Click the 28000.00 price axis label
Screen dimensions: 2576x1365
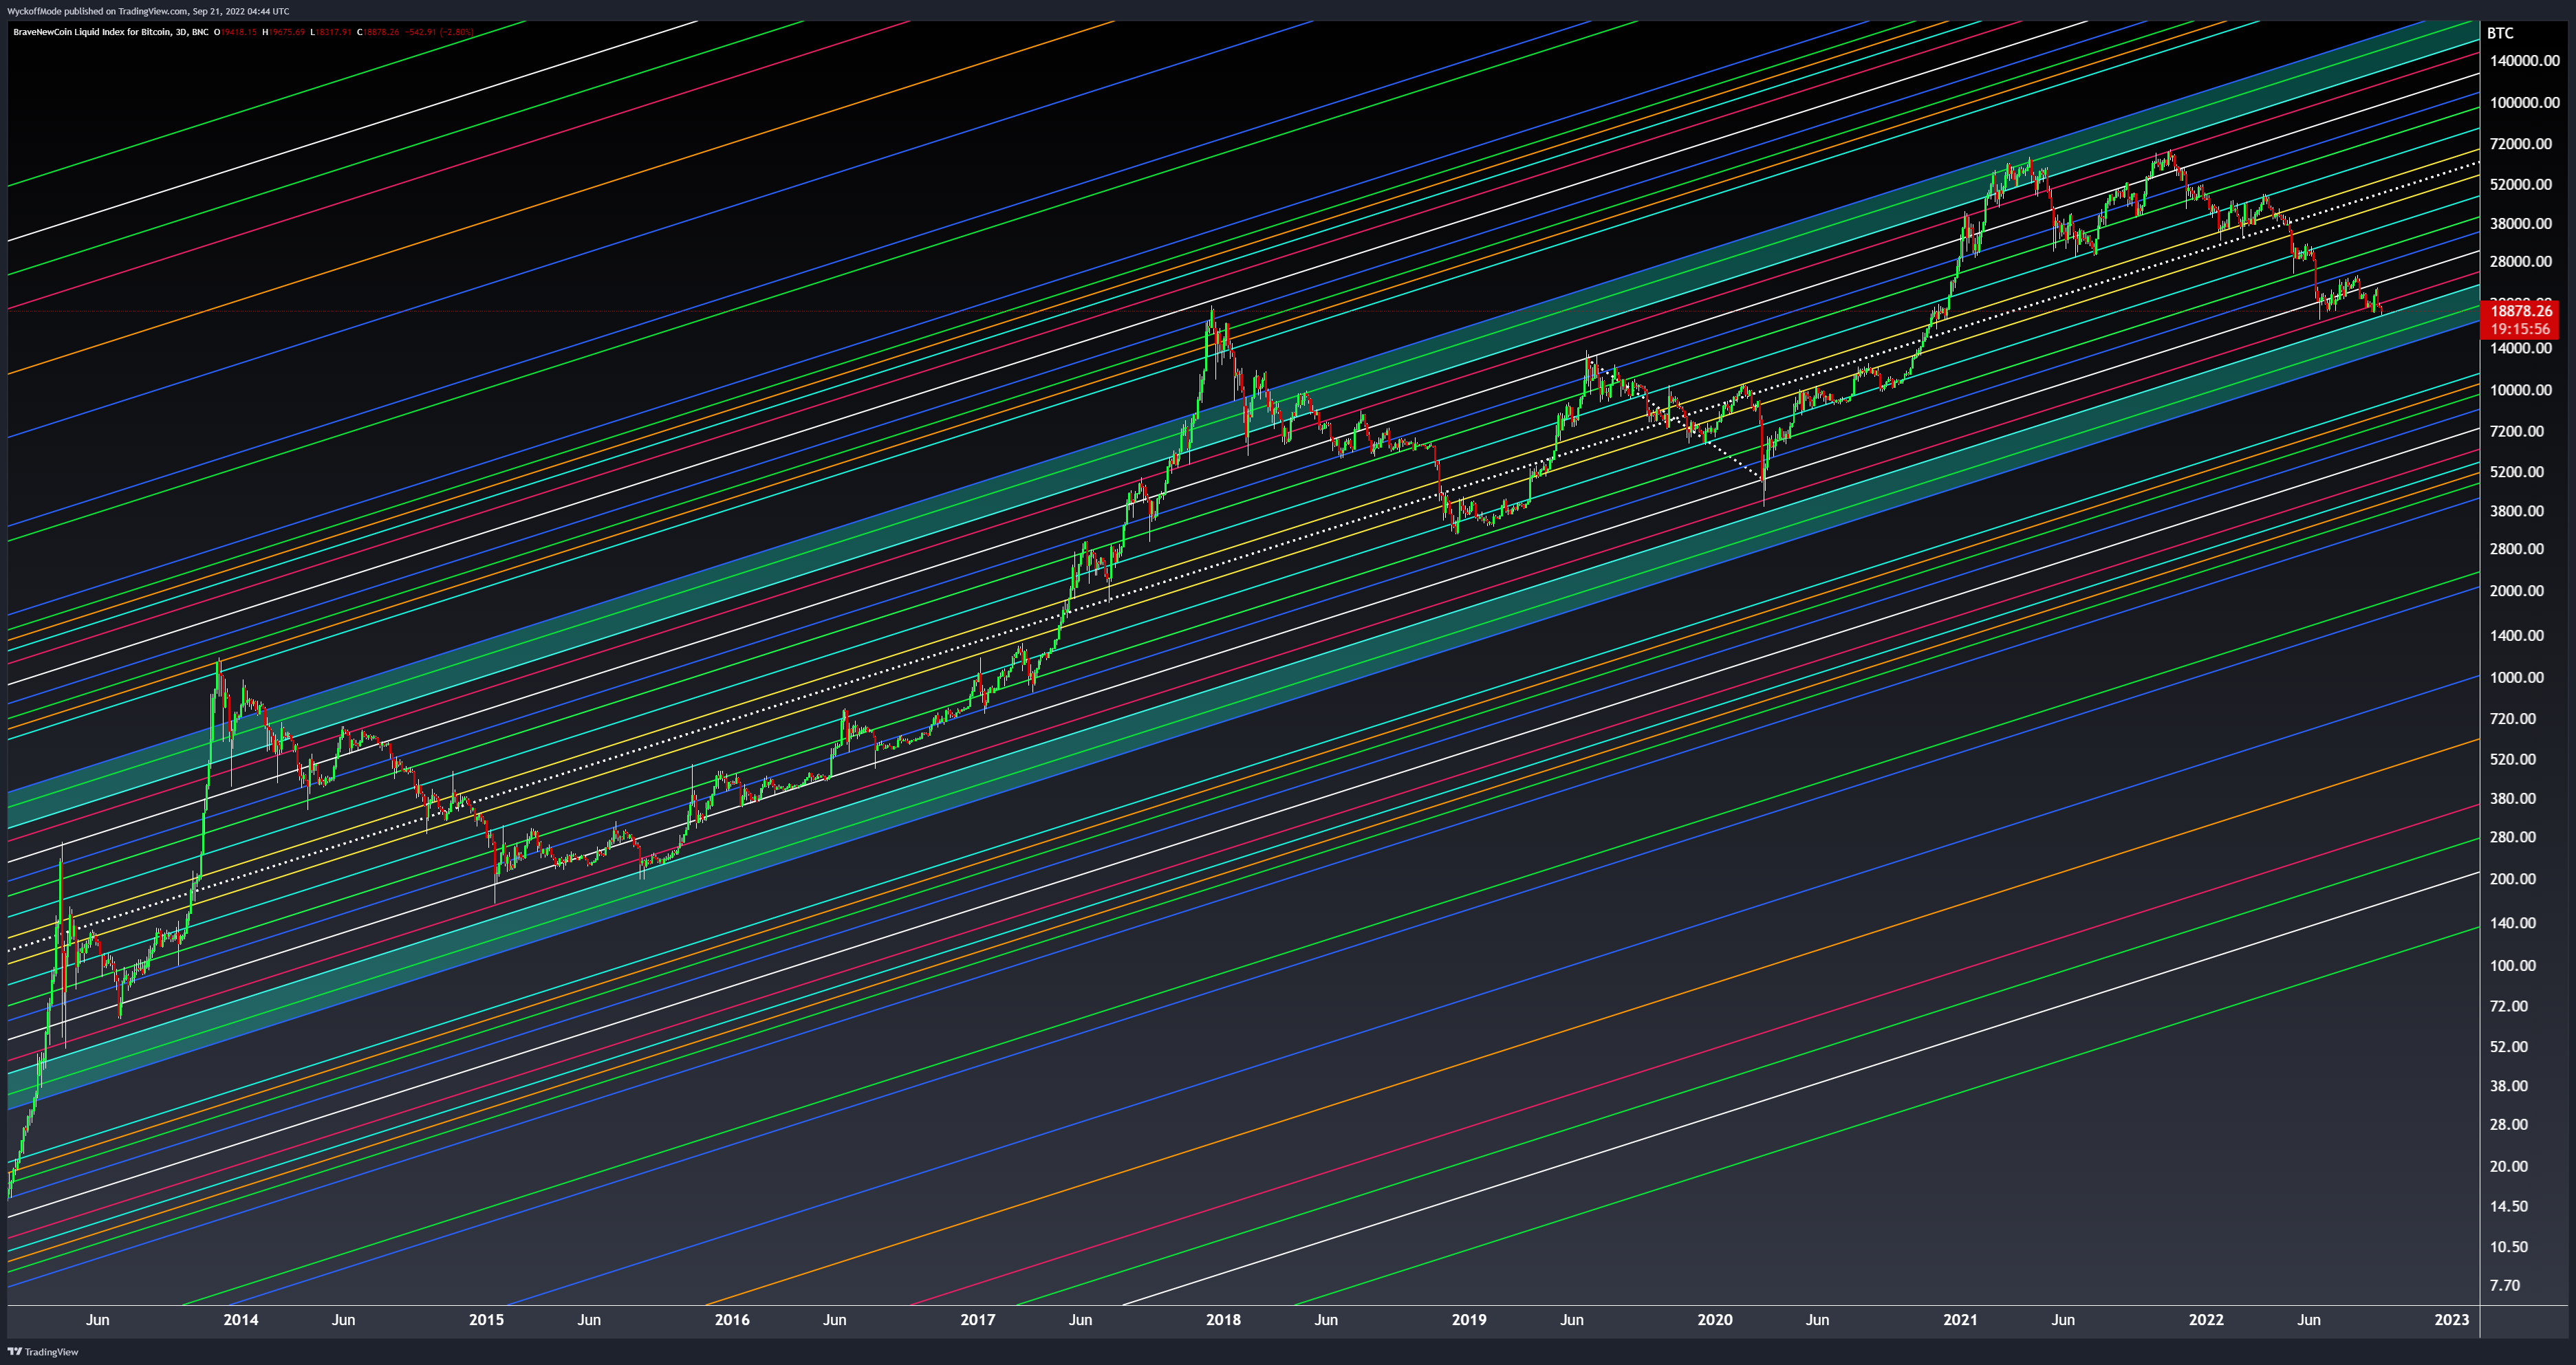(2521, 262)
